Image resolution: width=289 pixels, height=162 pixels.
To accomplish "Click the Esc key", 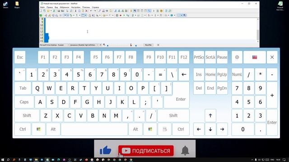I will [20, 57].
